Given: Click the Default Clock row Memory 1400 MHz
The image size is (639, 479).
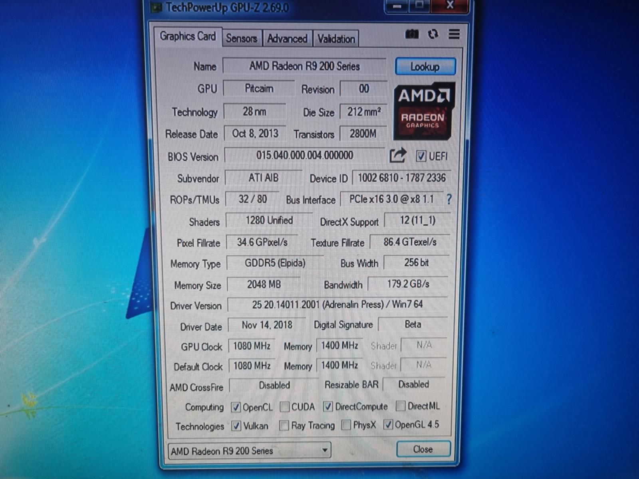Looking at the screenshot, I should 340,365.
